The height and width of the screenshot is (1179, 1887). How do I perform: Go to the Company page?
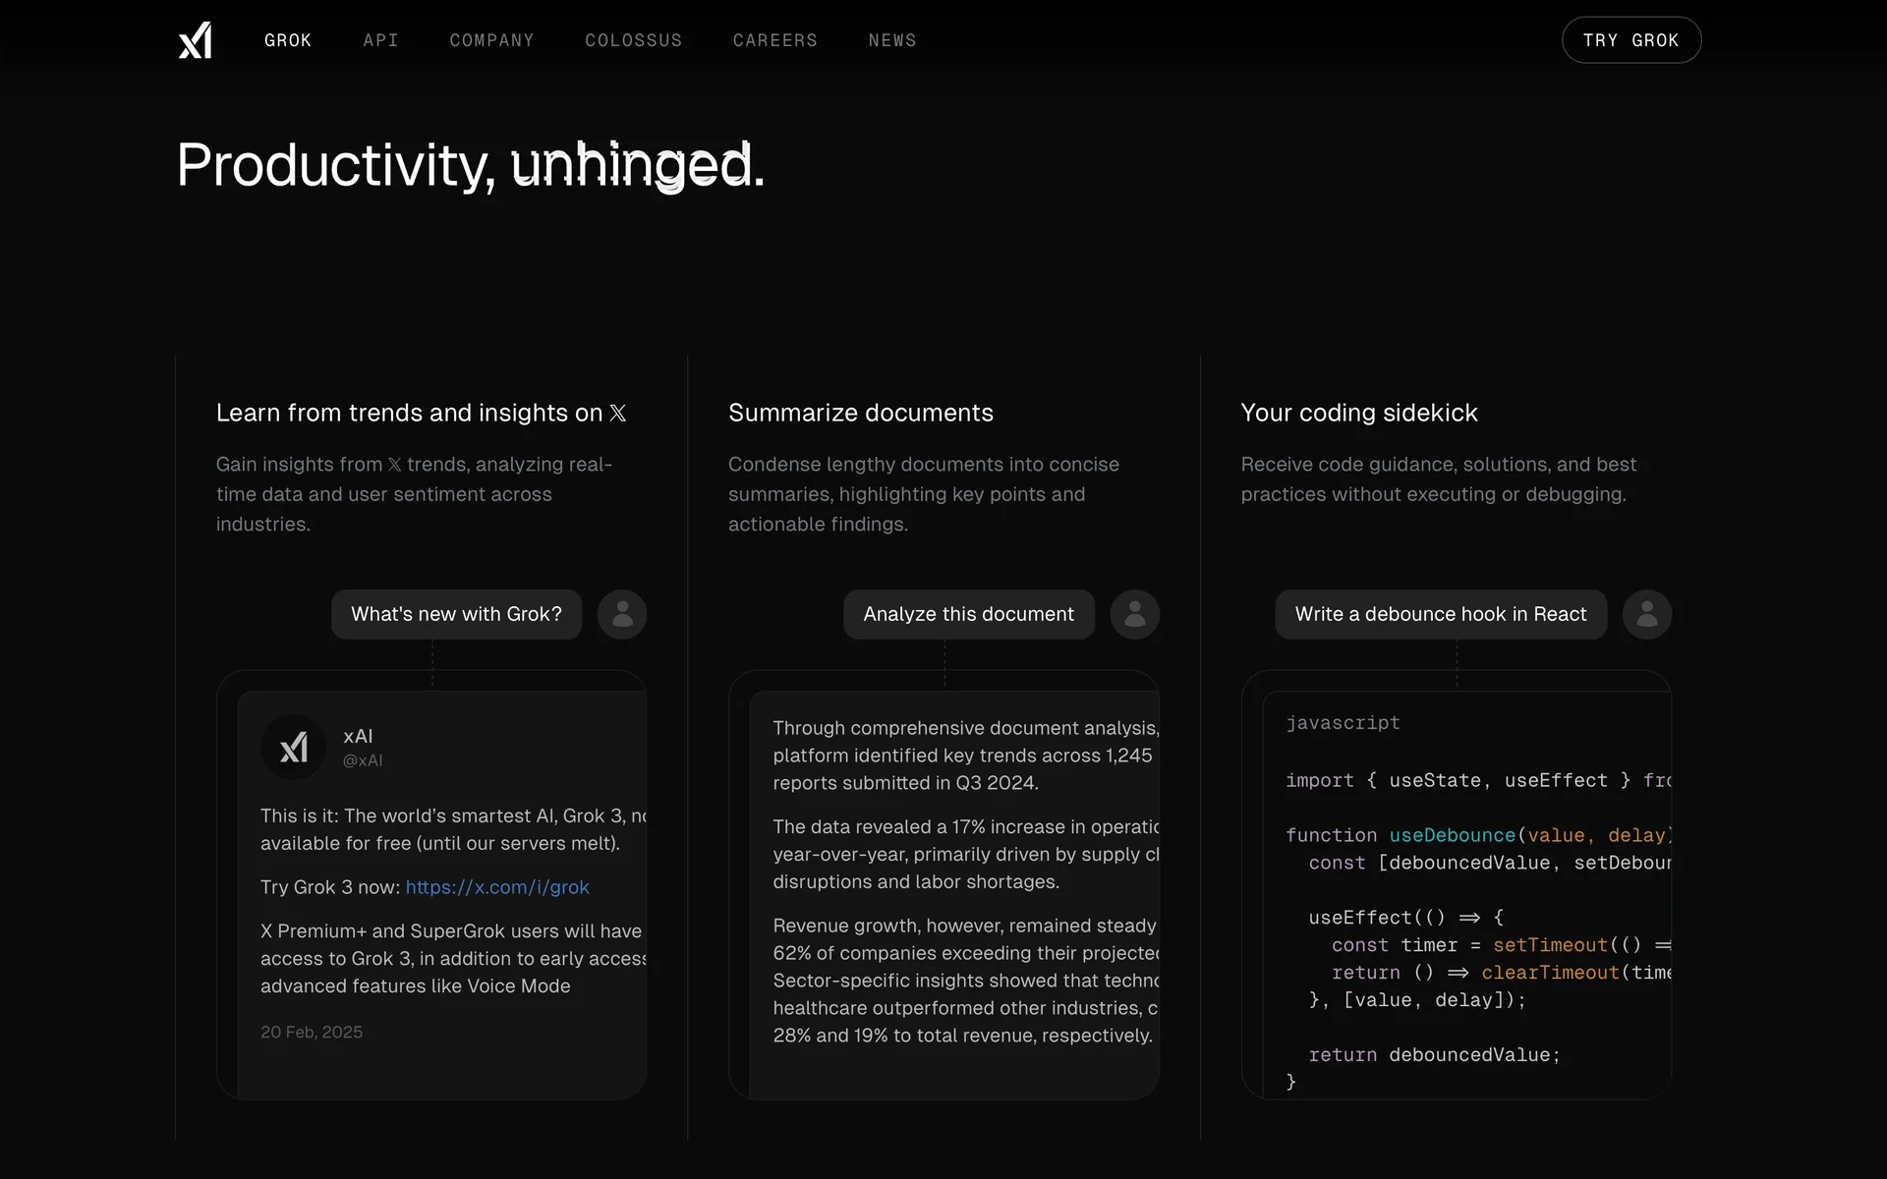point(491,40)
